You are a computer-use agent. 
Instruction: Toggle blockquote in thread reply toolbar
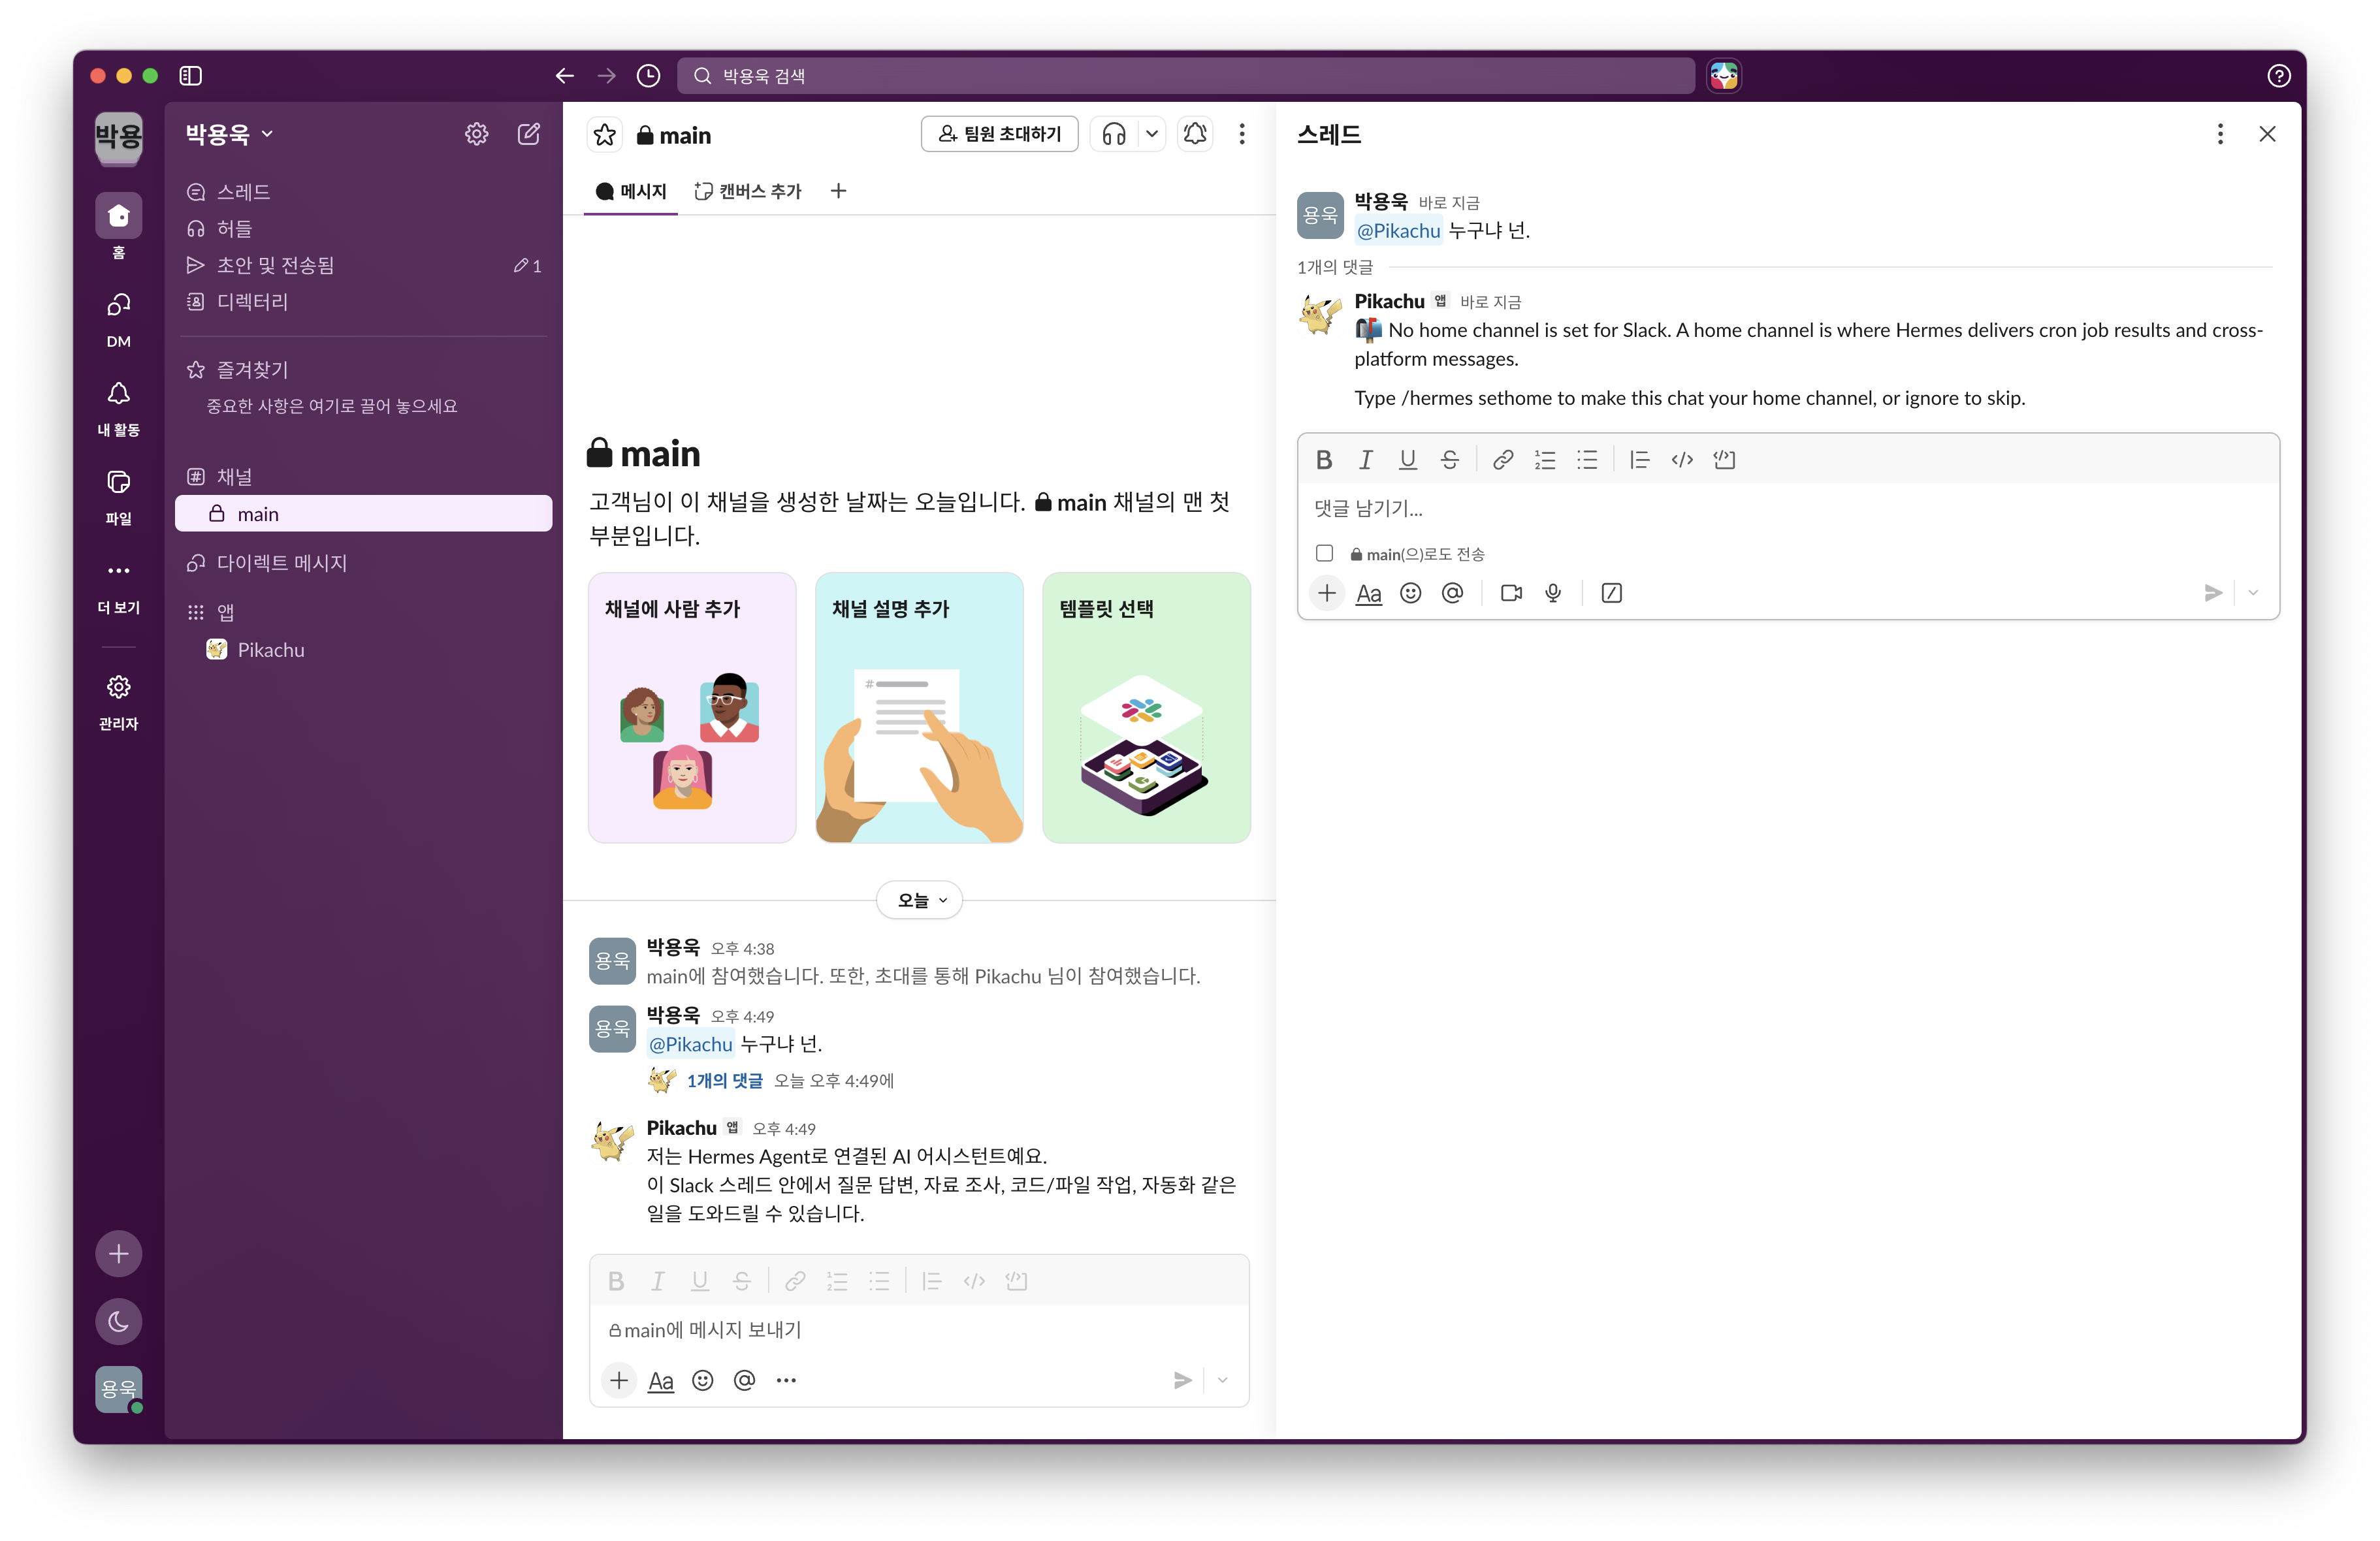tap(1639, 459)
